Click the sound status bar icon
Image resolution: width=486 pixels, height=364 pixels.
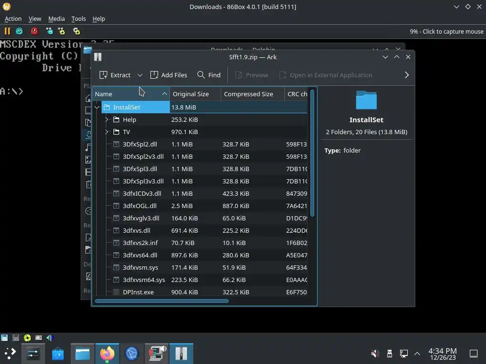pos(50,337)
